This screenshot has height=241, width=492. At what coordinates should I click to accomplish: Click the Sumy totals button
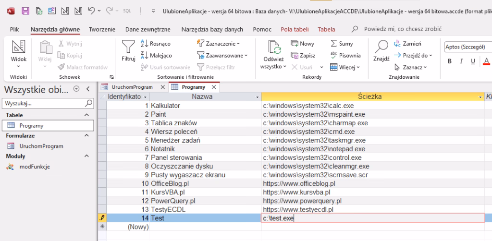tap(342, 44)
